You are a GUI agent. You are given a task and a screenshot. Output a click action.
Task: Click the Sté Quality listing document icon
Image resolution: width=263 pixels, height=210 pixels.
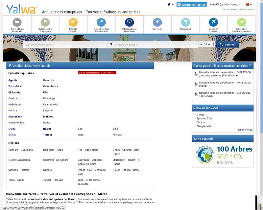[x=196, y=94]
